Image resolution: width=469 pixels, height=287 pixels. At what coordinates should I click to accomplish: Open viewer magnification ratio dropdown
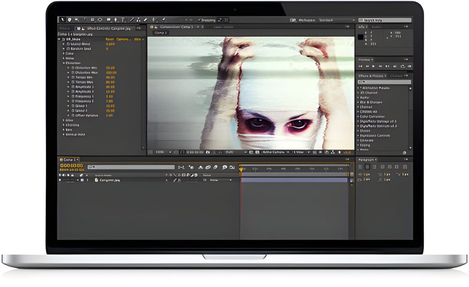click(163, 152)
